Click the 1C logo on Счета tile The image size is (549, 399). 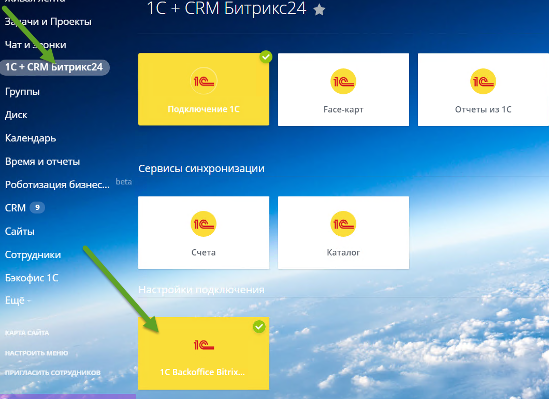click(204, 224)
